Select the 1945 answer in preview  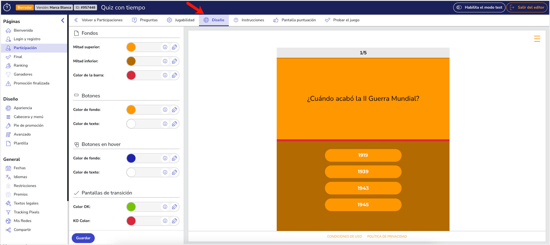coord(363,205)
